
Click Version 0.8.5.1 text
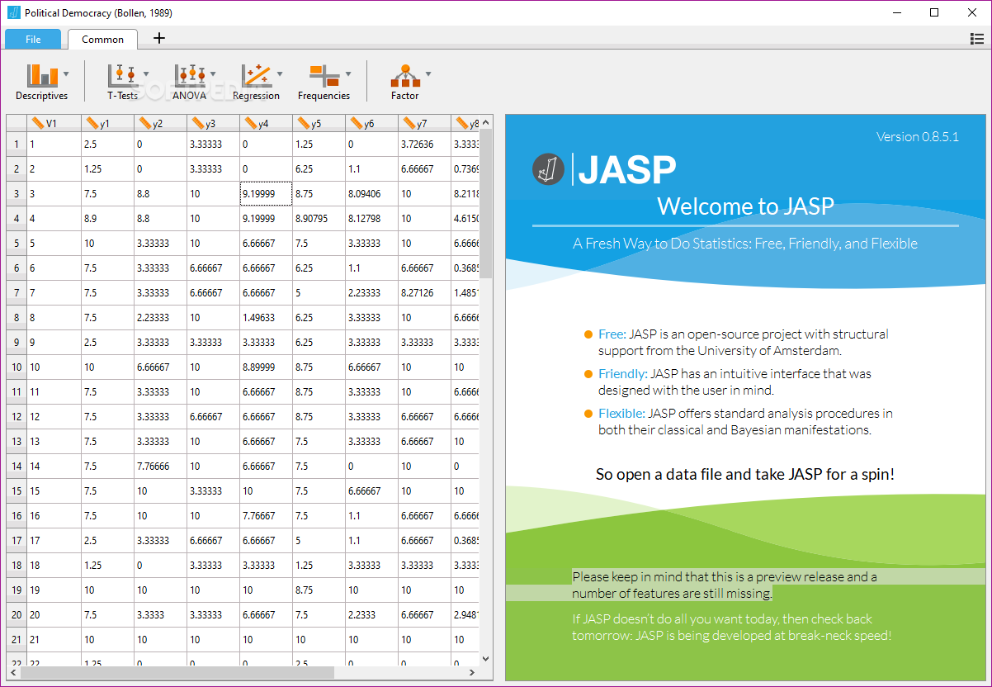pyautogui.click(x=918, y=137)
